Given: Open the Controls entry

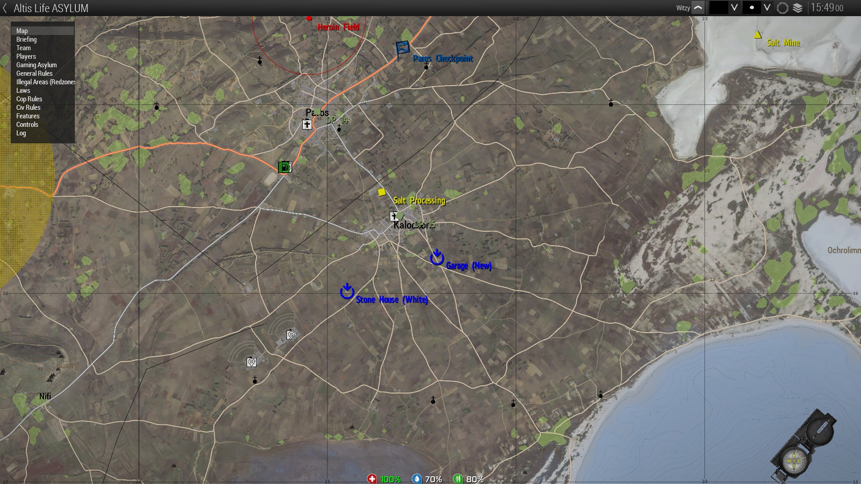Looking at the screenshot, I should point(43,125).
